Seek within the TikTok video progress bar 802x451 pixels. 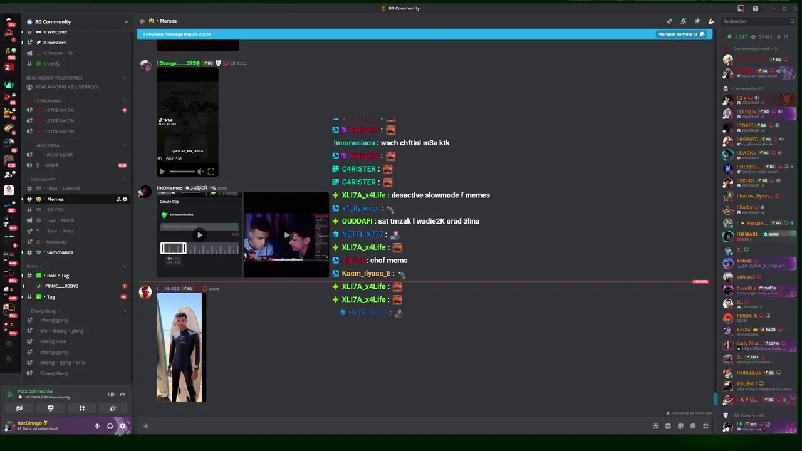coord(182,172)
